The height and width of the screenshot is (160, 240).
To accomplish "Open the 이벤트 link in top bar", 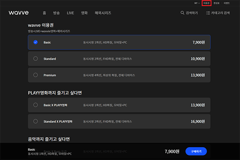I will (226, 3).
